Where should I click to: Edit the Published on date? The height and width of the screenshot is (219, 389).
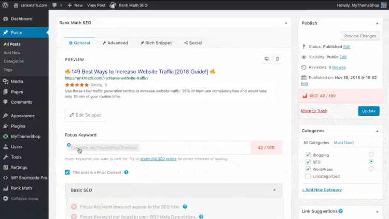click(x=304, y=84)
